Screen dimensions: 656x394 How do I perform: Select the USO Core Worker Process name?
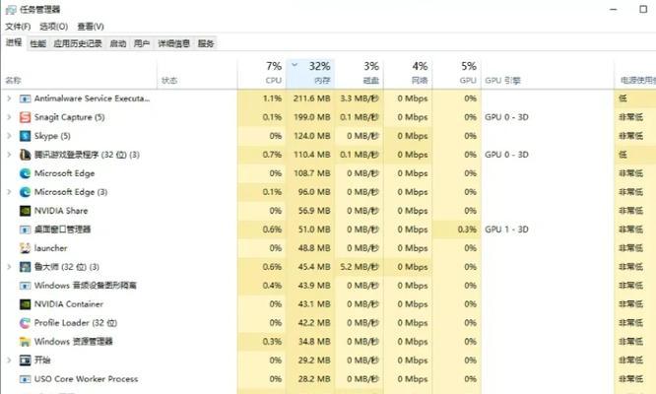click(86, 379)
